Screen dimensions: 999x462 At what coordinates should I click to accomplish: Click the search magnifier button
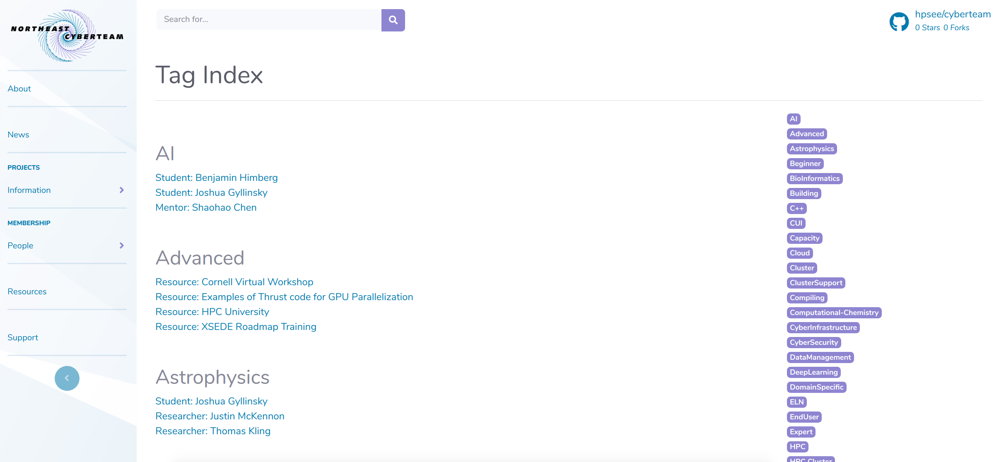point(393,20)
